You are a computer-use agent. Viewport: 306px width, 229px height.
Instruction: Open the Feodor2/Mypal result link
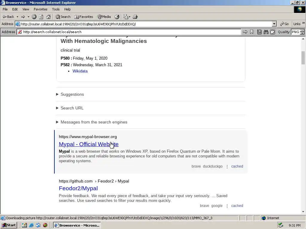pyautogui.click(x=78, y=188)
